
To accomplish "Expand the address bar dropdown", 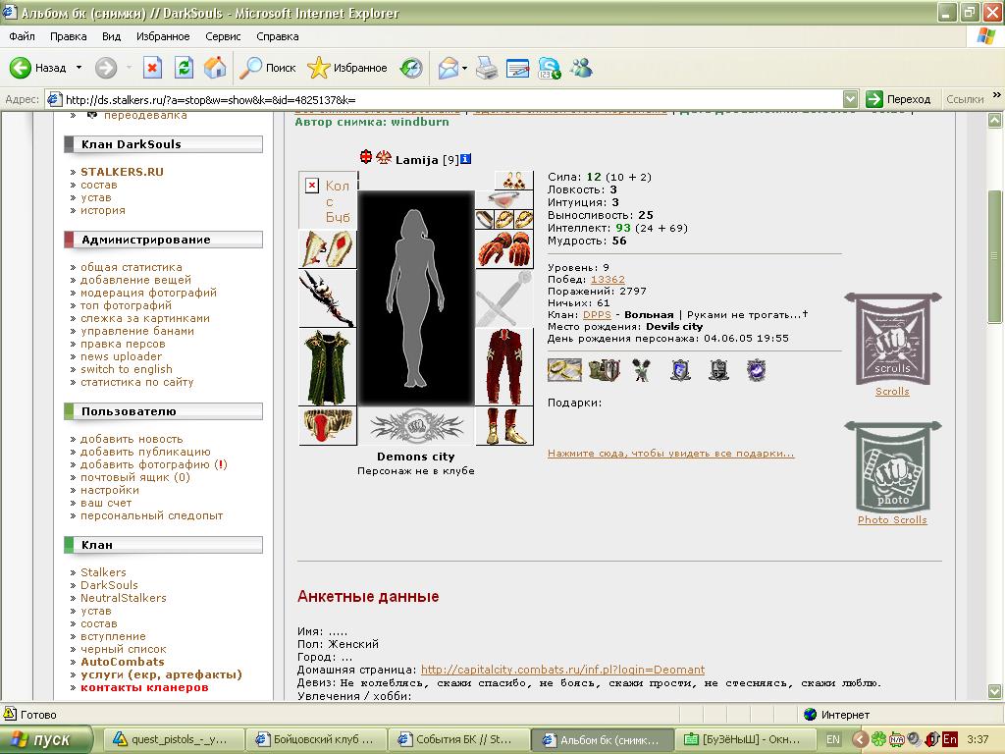I will click(x=850, y=99).
